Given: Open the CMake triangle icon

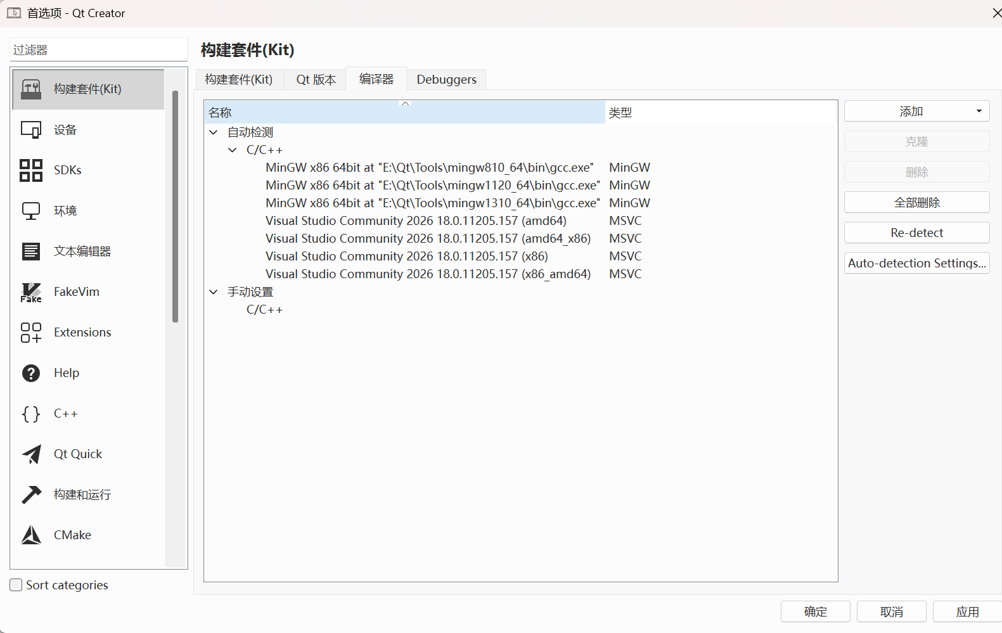Looking at the screenshot, I should click(x=31, y=535).
